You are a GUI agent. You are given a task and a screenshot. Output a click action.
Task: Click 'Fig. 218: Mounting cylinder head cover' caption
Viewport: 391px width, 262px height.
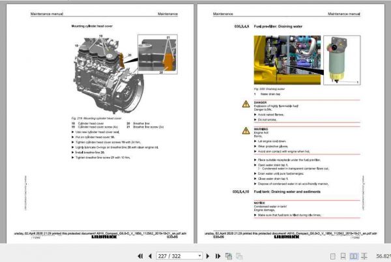pos(96,119)
